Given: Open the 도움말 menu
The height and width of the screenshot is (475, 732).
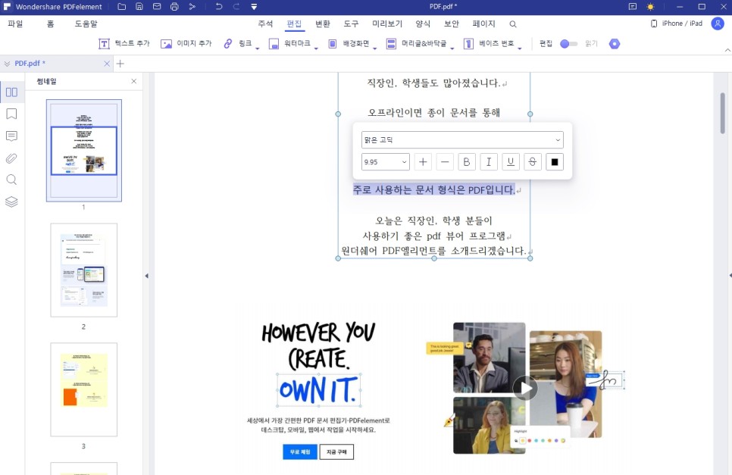Looking at the screenshot, I should pos(86,23).
